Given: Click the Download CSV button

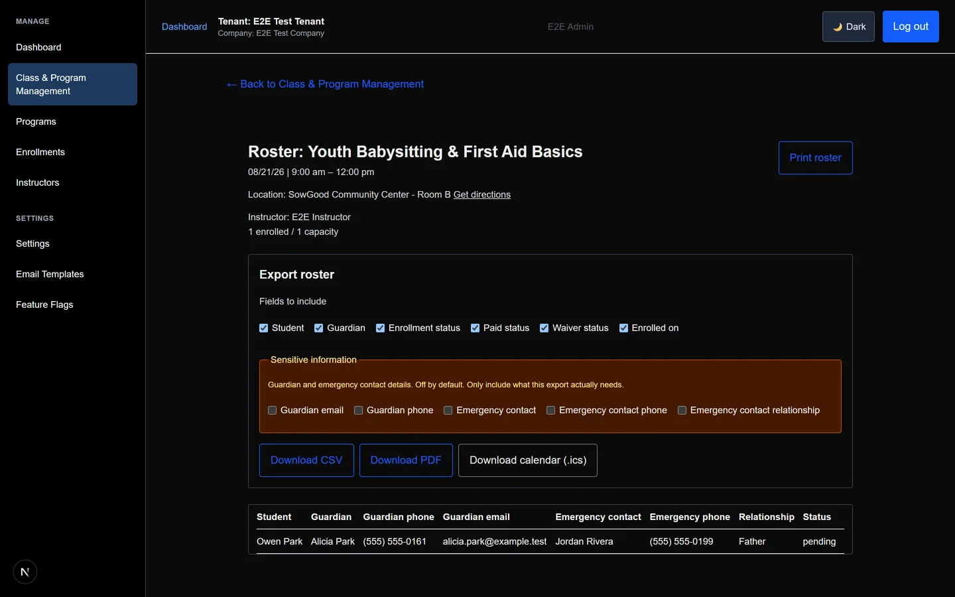Looking at the screenshot, I should (x=306, y=460).
